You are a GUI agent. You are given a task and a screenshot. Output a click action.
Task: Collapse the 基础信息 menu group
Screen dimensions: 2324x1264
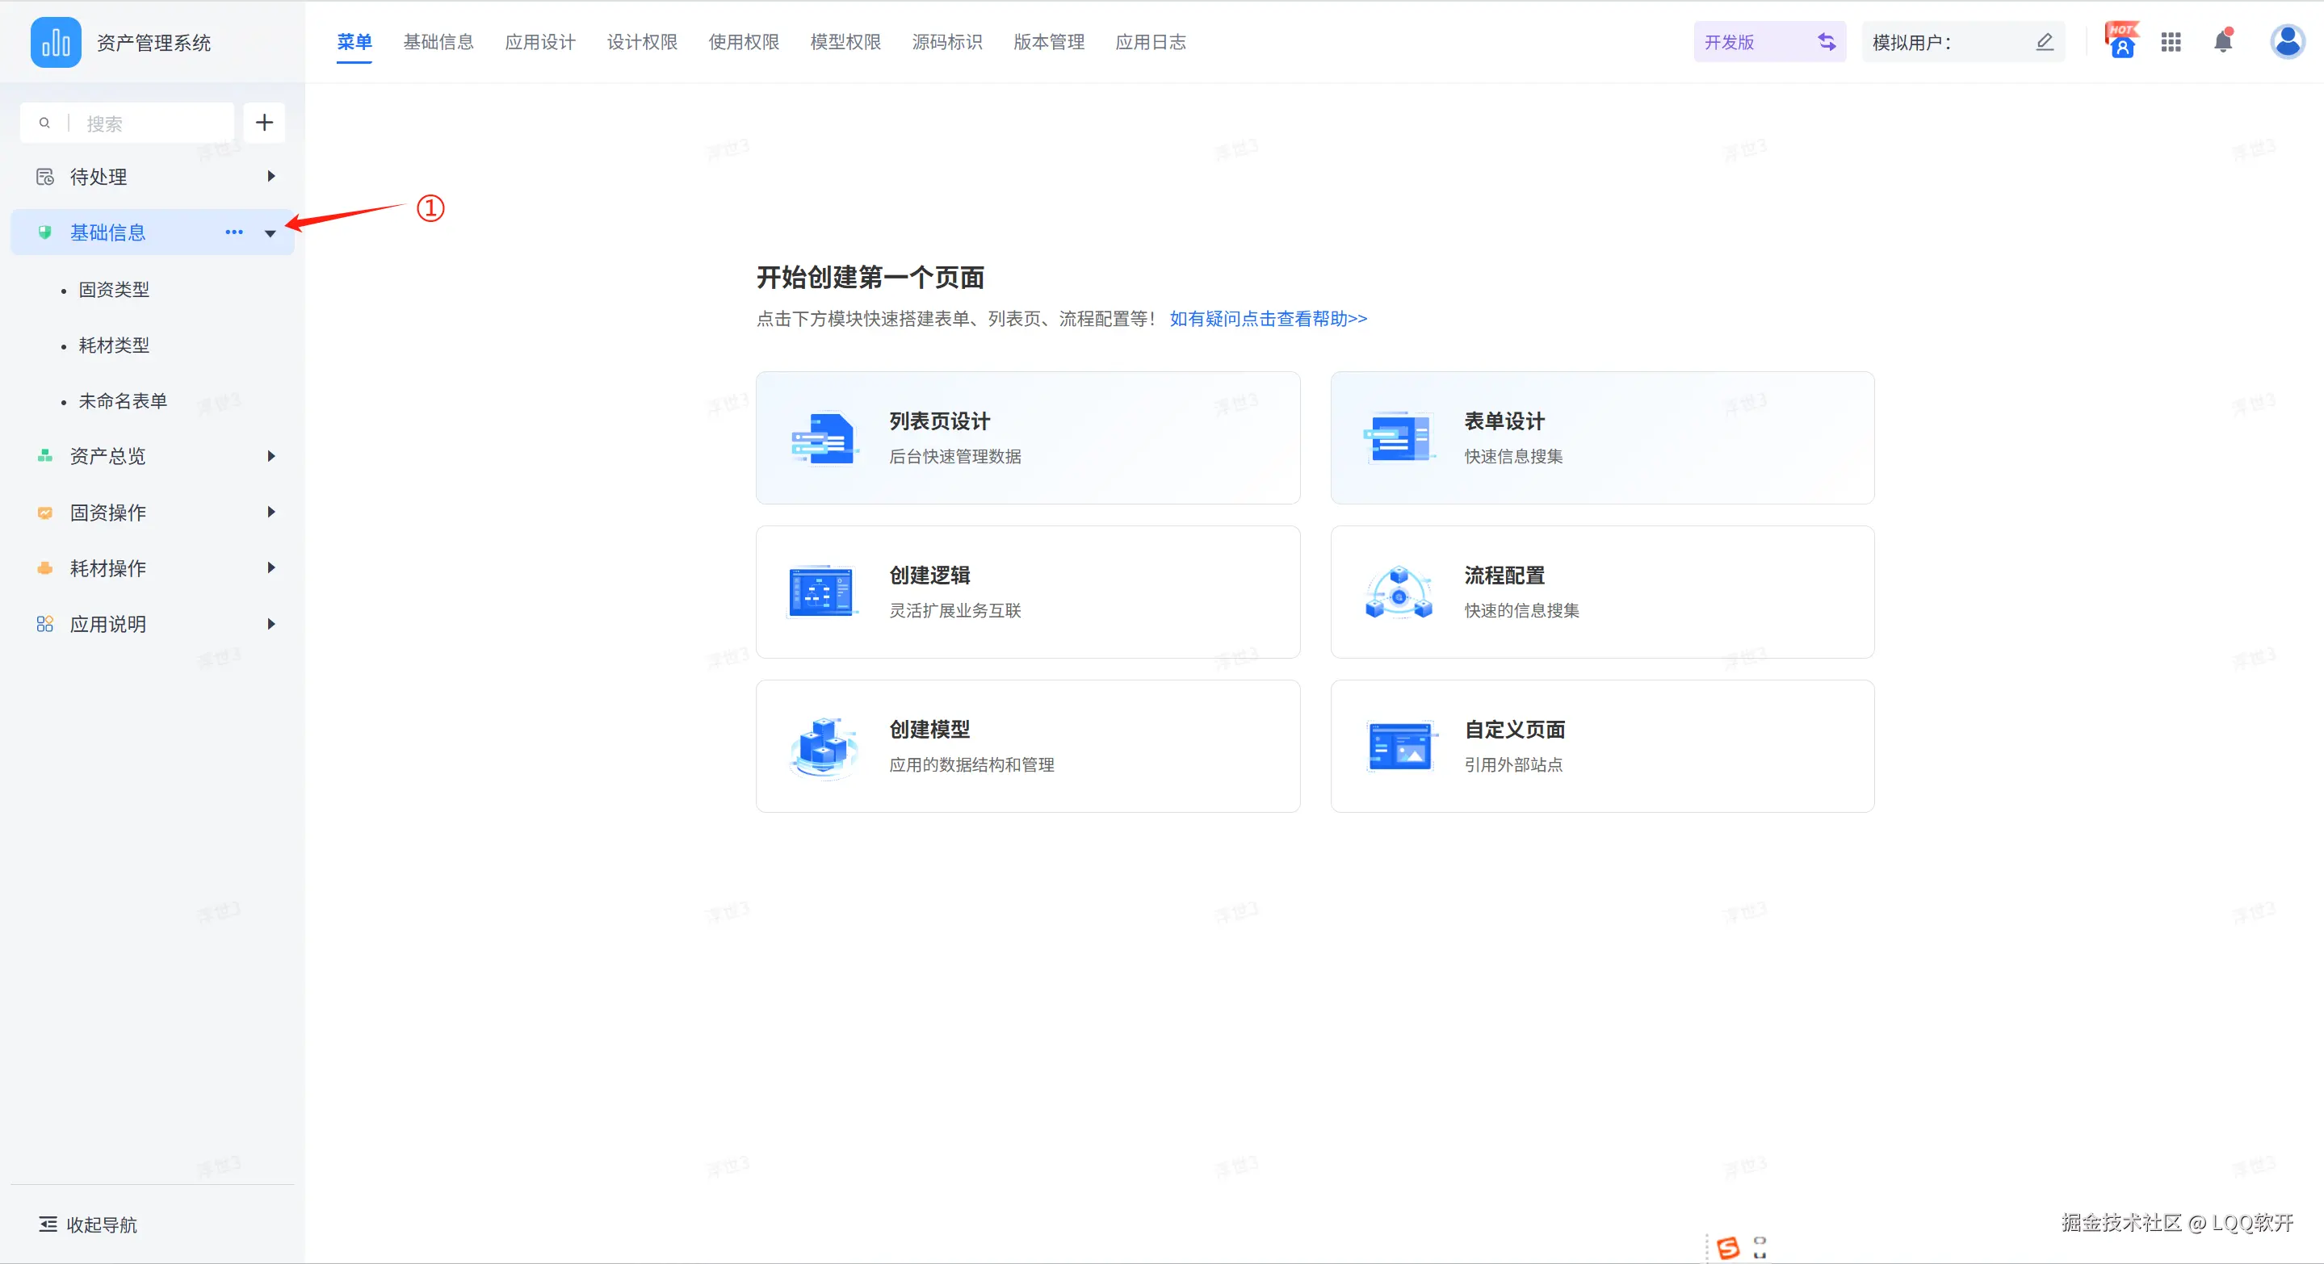(x=270, y=233)
